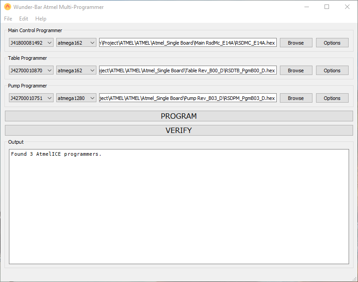Screen dimensions: 358x282
Task: Expand Main Control serial J41800081492 dropdown
Action: point(31,43)
